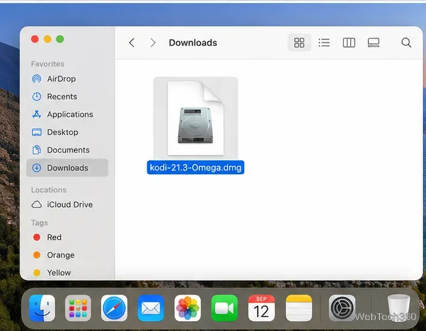Open the Trash in the Dock
This screenshot has width=426, height=331.
pyautogui.click(x=399, y=308)
